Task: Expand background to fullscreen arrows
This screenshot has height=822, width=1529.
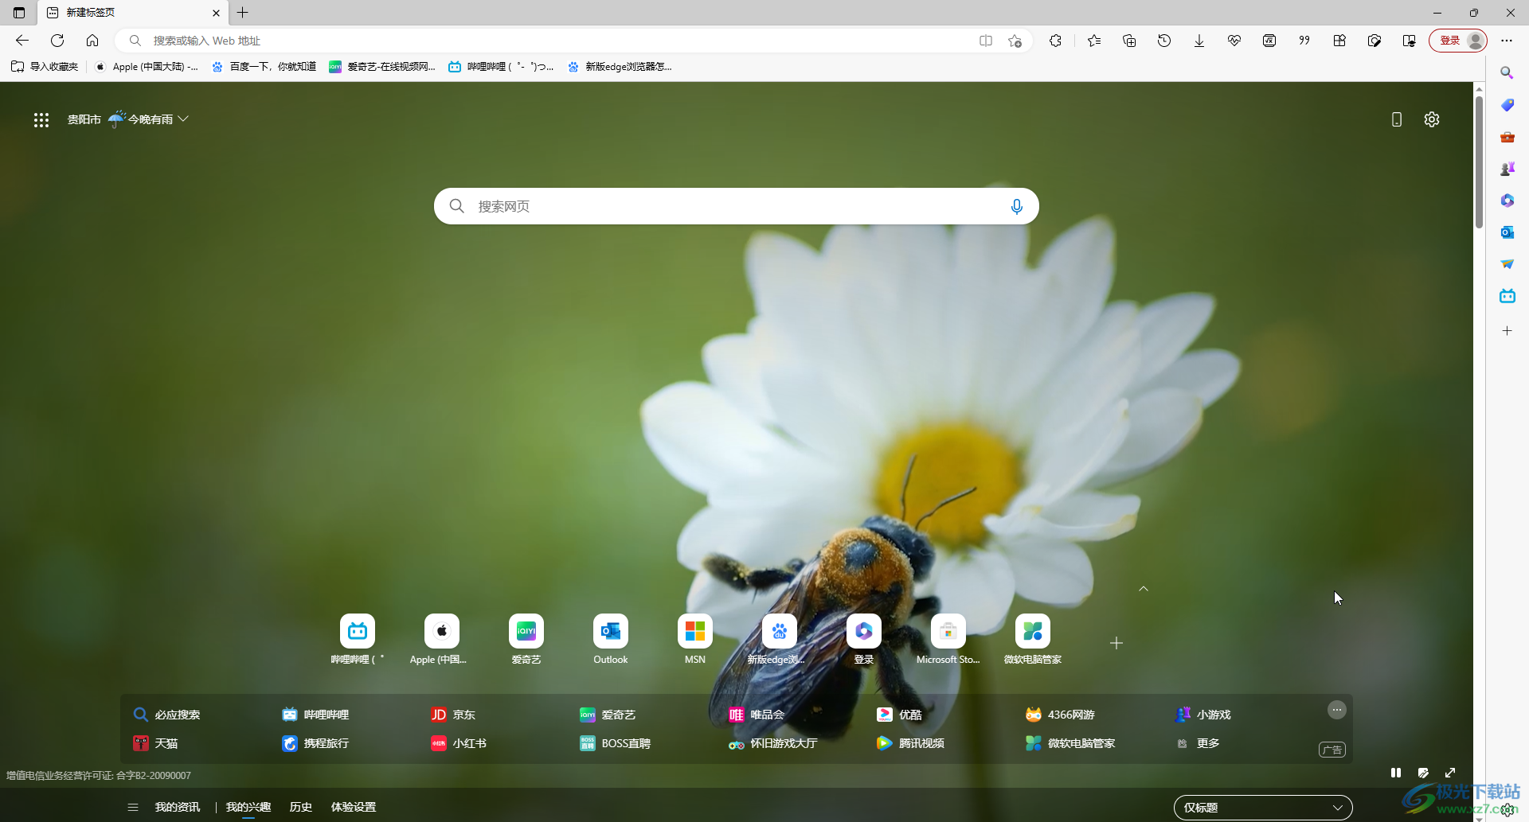Action: tap(1450, 773)
